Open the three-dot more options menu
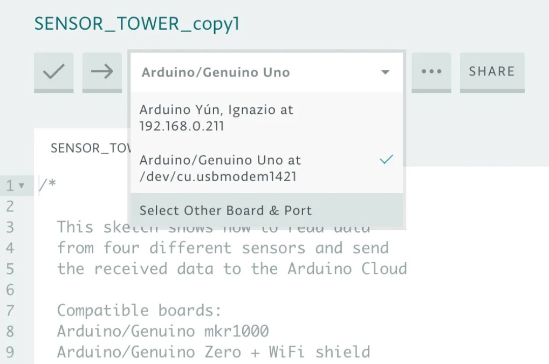Image resolution: width=549 pixels, height=364 pixels. (431, 72)
